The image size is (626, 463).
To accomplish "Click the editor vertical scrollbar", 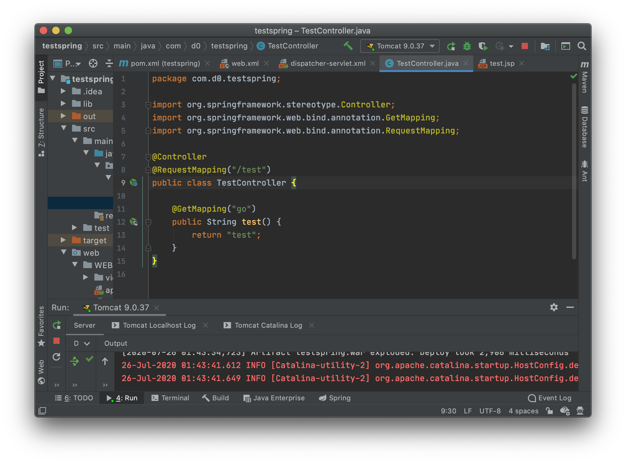I will 574,171.
